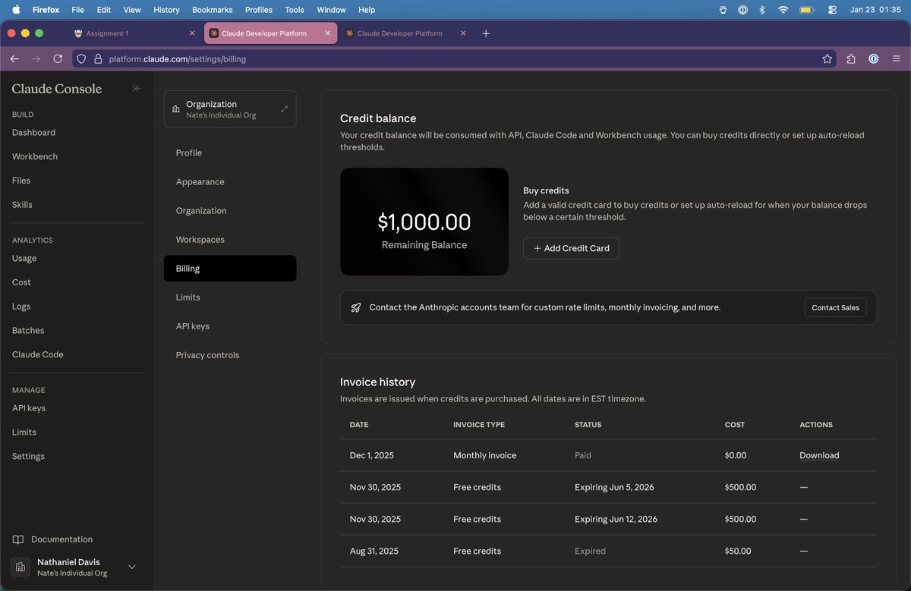Click the battery status icon
This screenshot has width=911, height=591.
click(807, 10)
